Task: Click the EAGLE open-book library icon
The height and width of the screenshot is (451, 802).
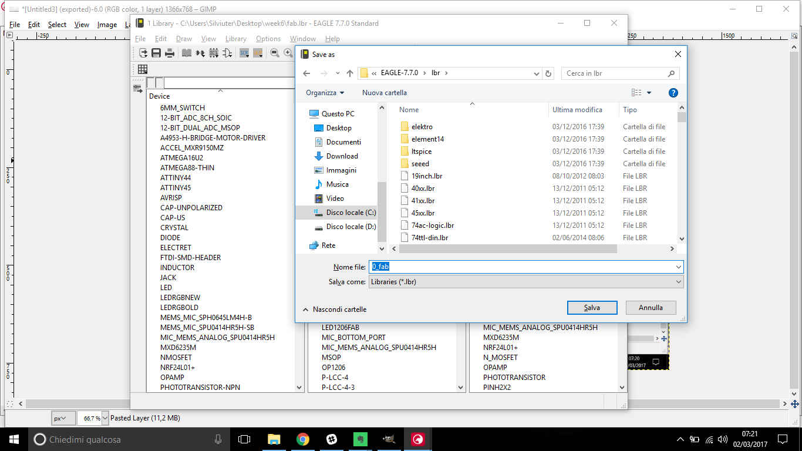Action: [186, 53]
